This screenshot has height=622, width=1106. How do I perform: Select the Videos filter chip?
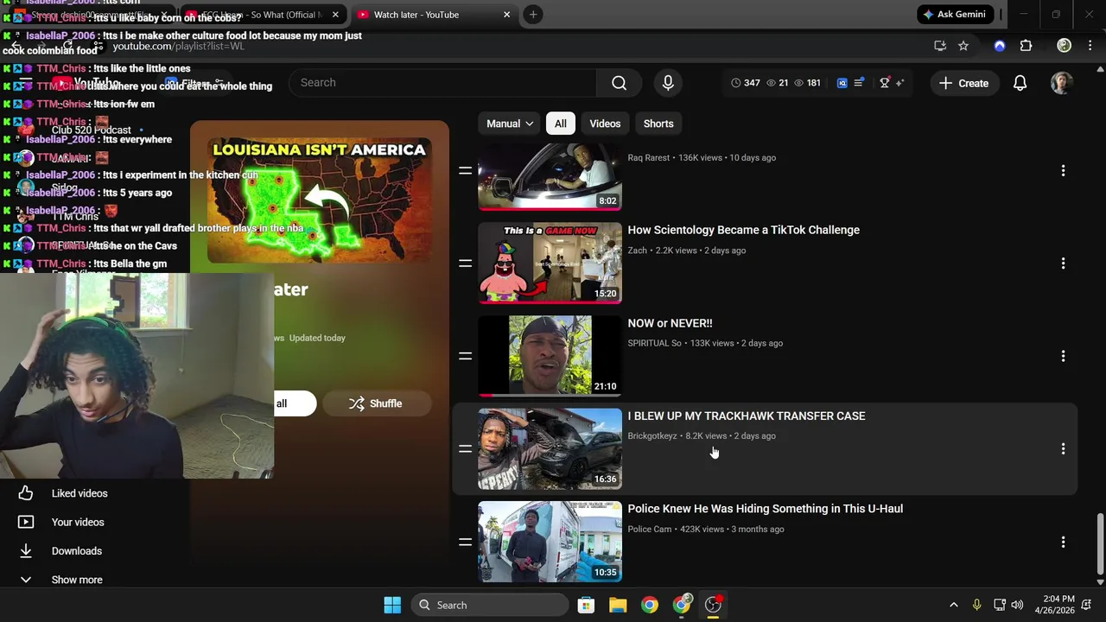tap(605, 124)
